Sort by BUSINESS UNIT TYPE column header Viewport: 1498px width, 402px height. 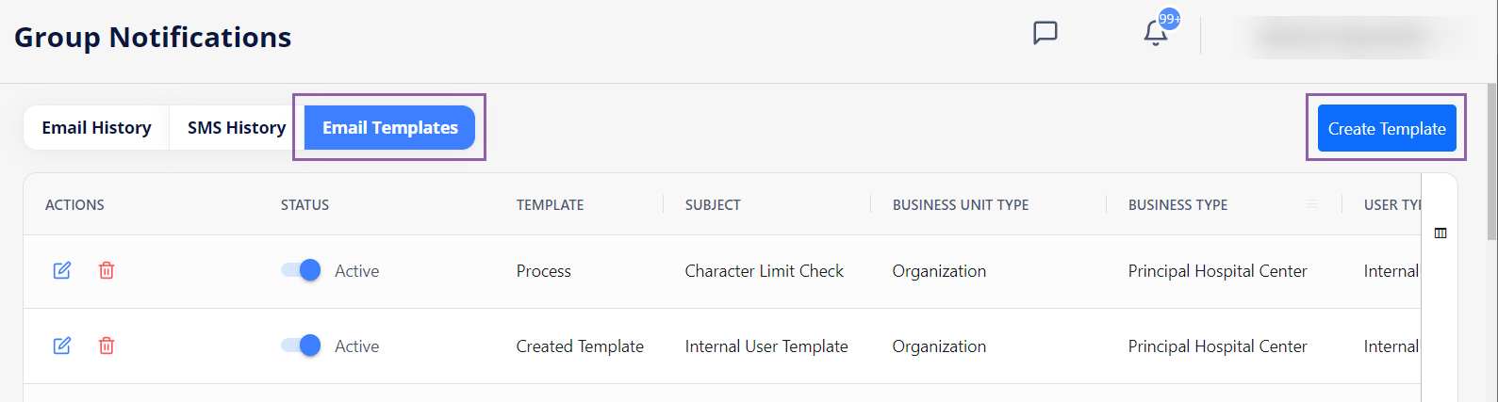961,204
